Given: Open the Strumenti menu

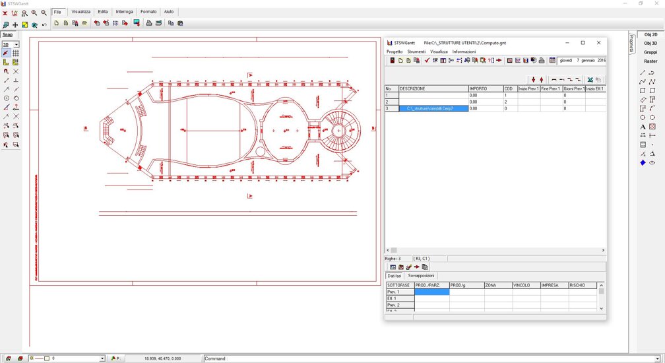Looking at the screenshot, I should [416, 51].
